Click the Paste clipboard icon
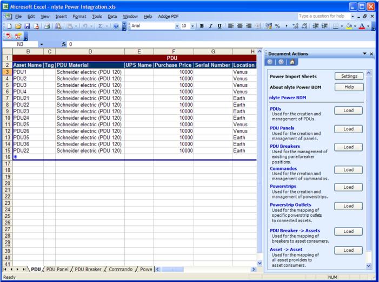The width and height of the screenshot is (379, 282). coord(70,26)
